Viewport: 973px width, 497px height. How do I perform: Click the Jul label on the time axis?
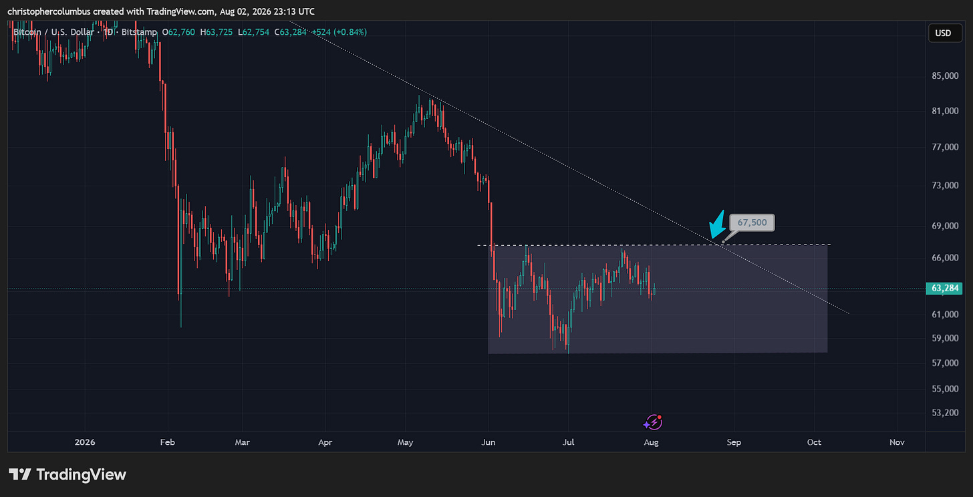pyautogui.click(x=568, y=442)
